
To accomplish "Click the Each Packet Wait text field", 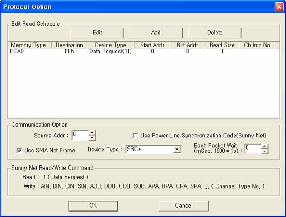I will point(253,149).
